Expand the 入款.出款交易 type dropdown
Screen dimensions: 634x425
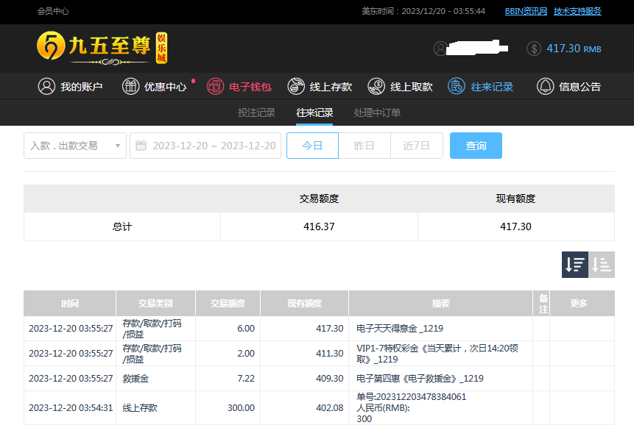pos(74,146)
